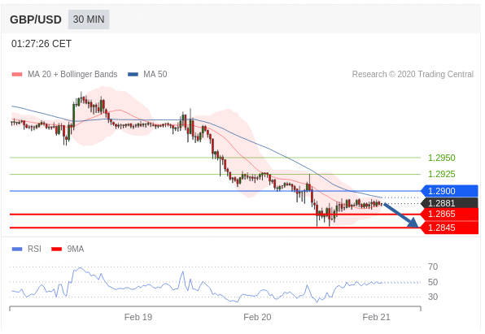Click the red 9MA legend marker
Image resolution: width=485 pixels, height=334 pixels.
tap(57, 249)
